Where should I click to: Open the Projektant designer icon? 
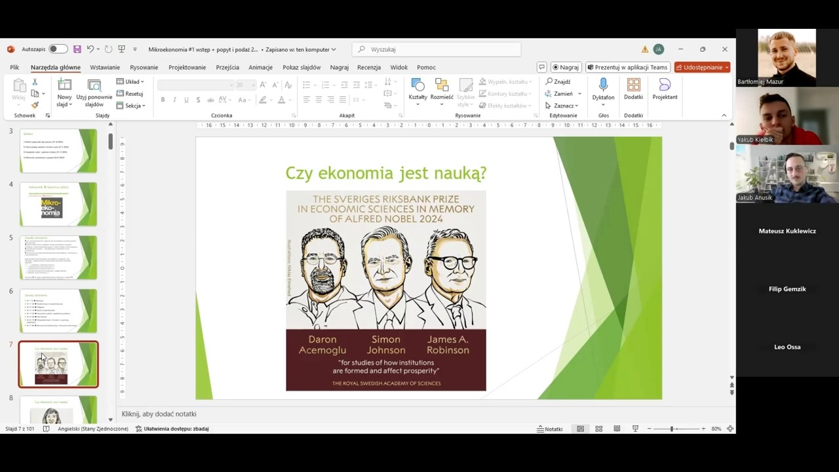point(665,85)
